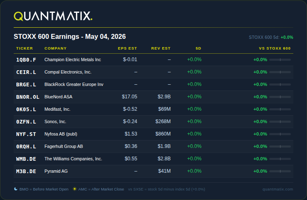The image size is (307, 200).
Task: Click revenue estimate $860M
Action: [x=163, y=134]
